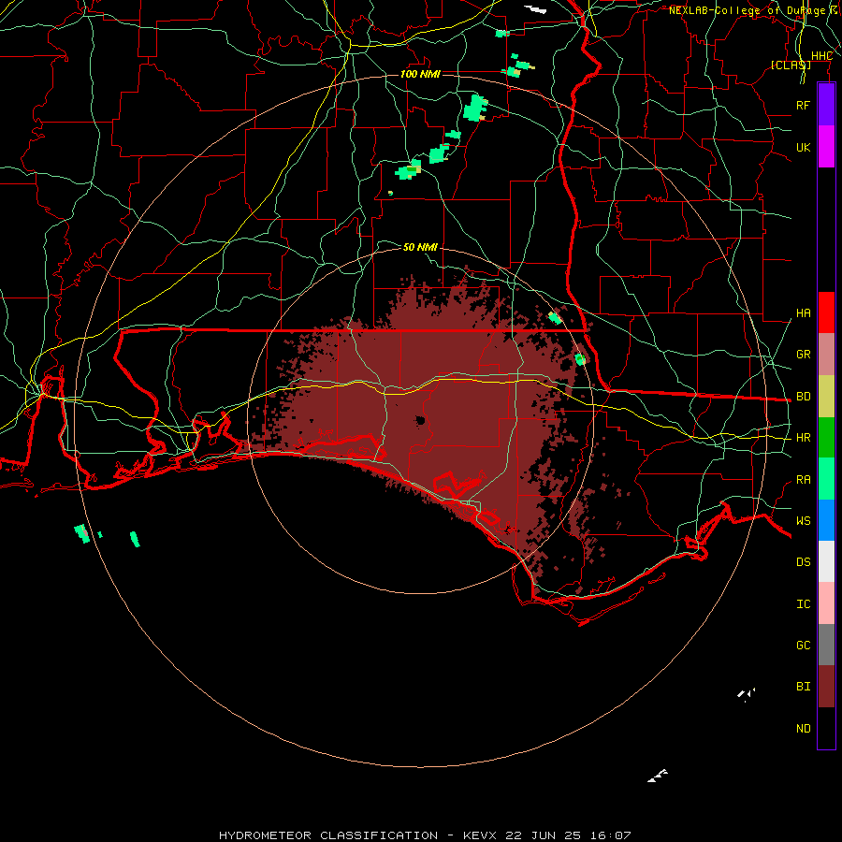Pick the dark green HR legend swatch

pyautogui.click(x=826, y=438)
